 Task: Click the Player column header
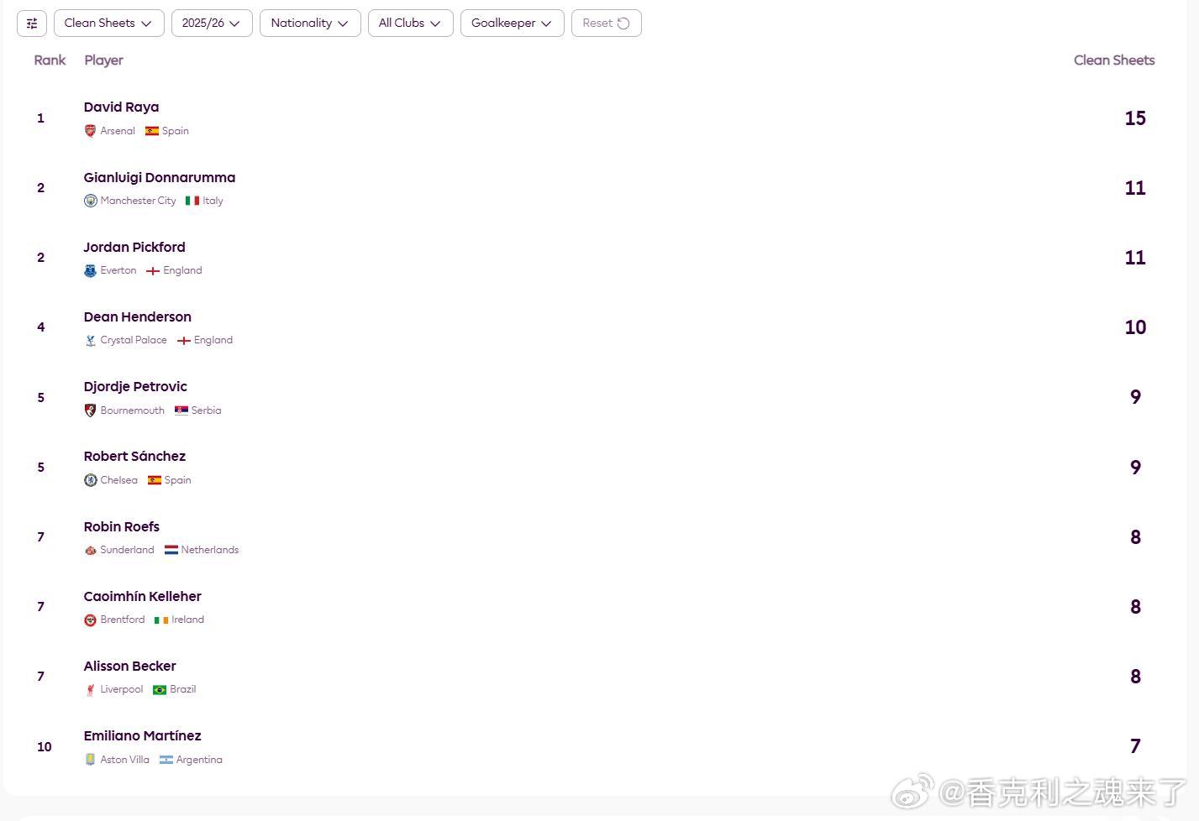[103, 60]
